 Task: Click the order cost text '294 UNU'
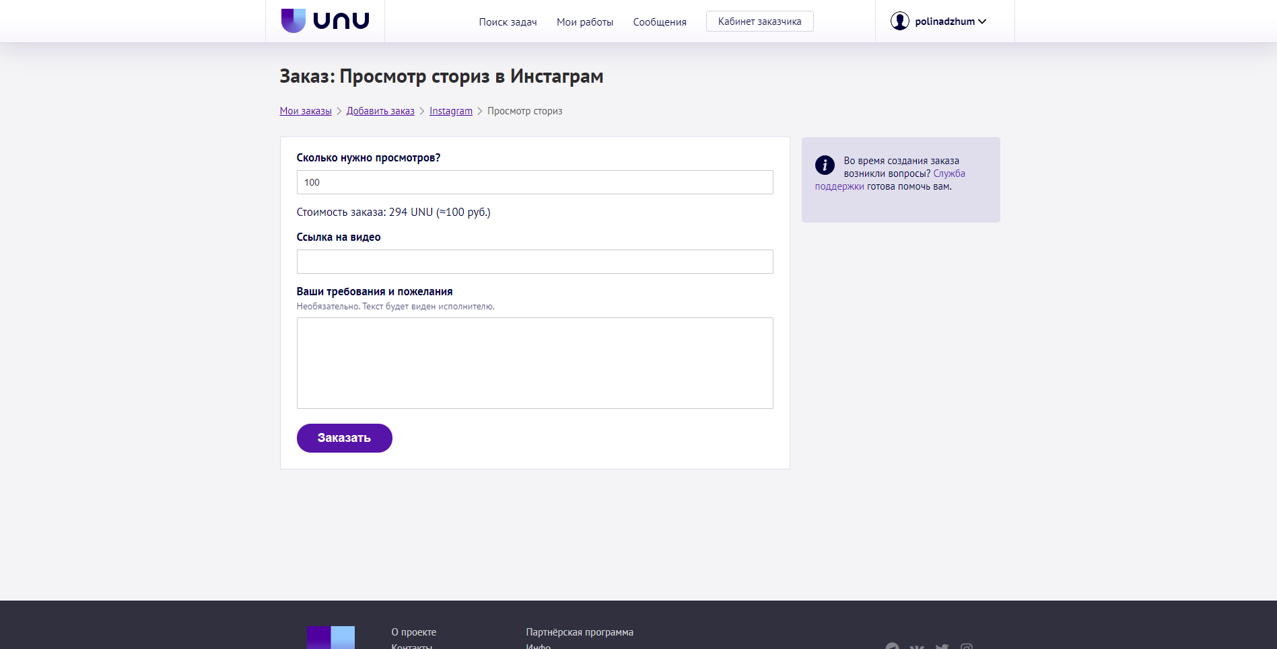click(411, 212)
